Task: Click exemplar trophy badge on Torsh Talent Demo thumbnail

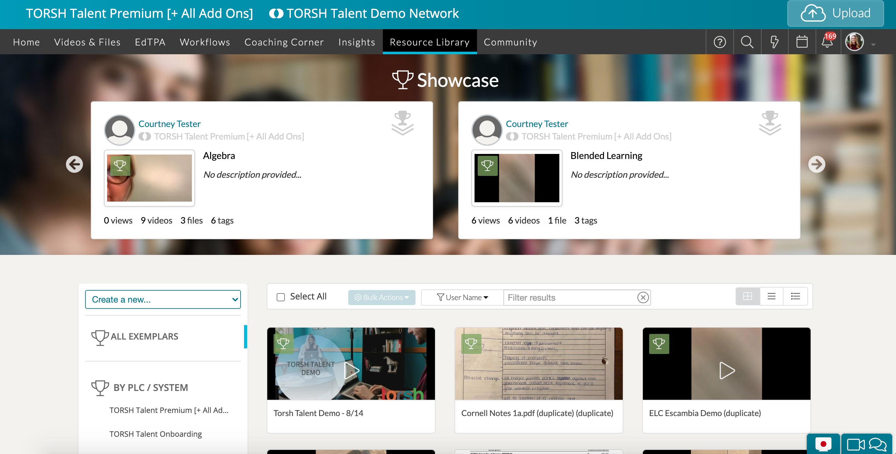Action: 283,344
